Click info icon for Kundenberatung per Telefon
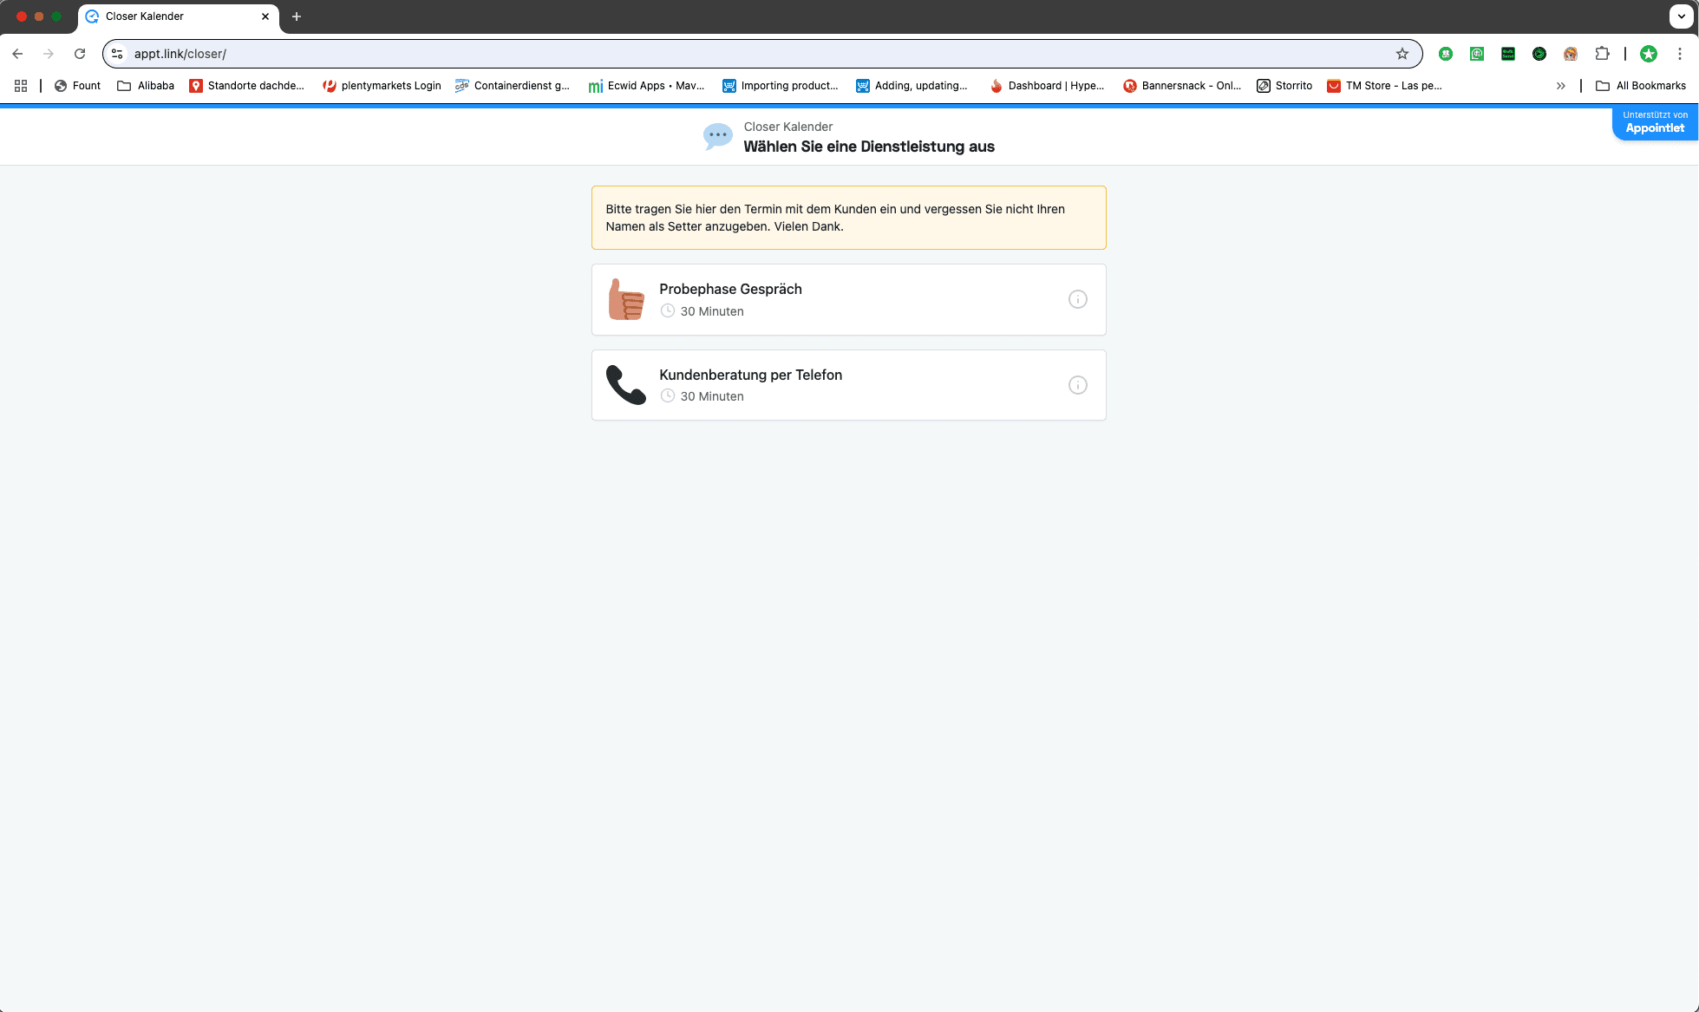 click(1077, 385)
